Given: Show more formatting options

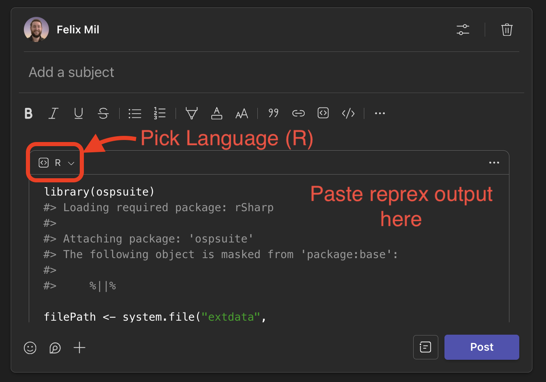Looking at the screenshot, I should 380,113.
